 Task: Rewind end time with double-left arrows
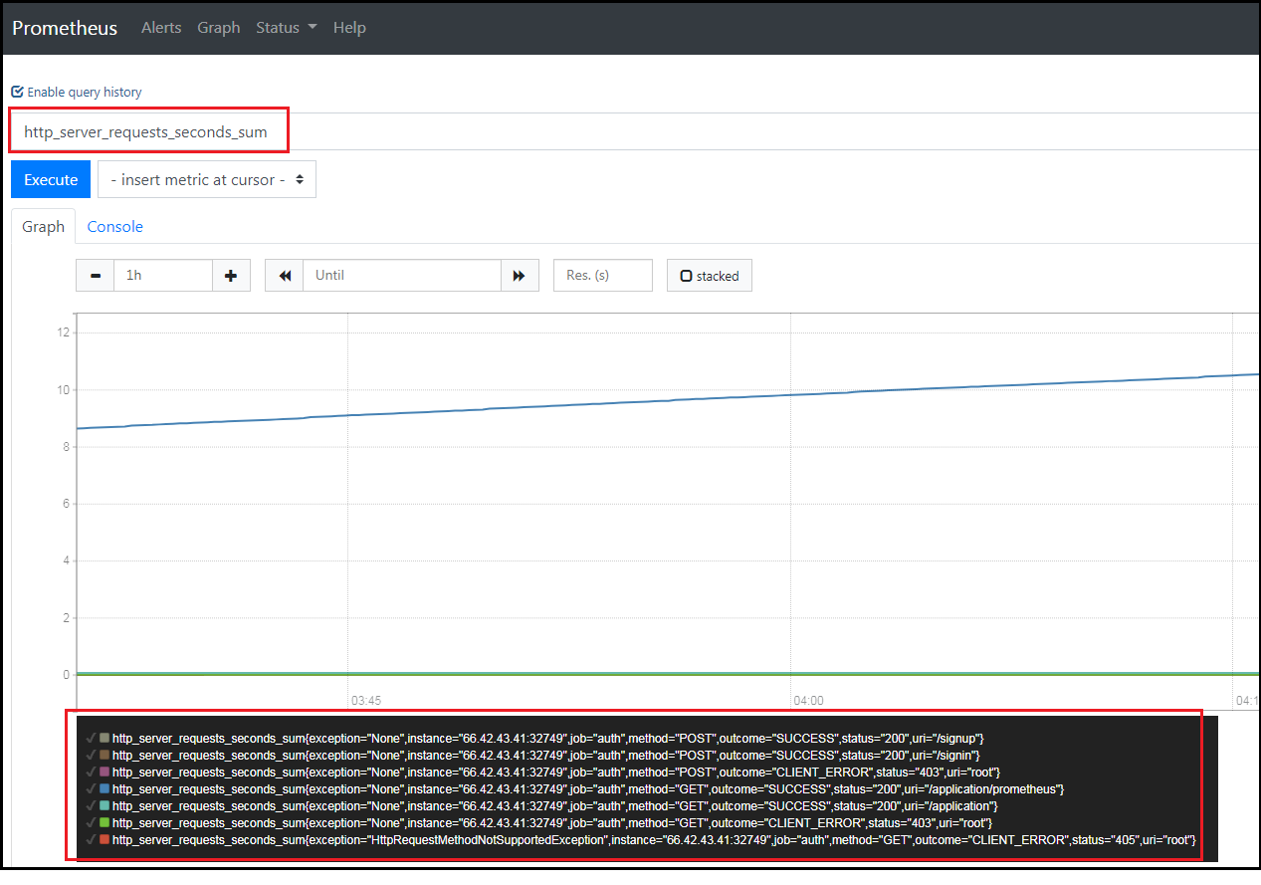tap(285, 276)
